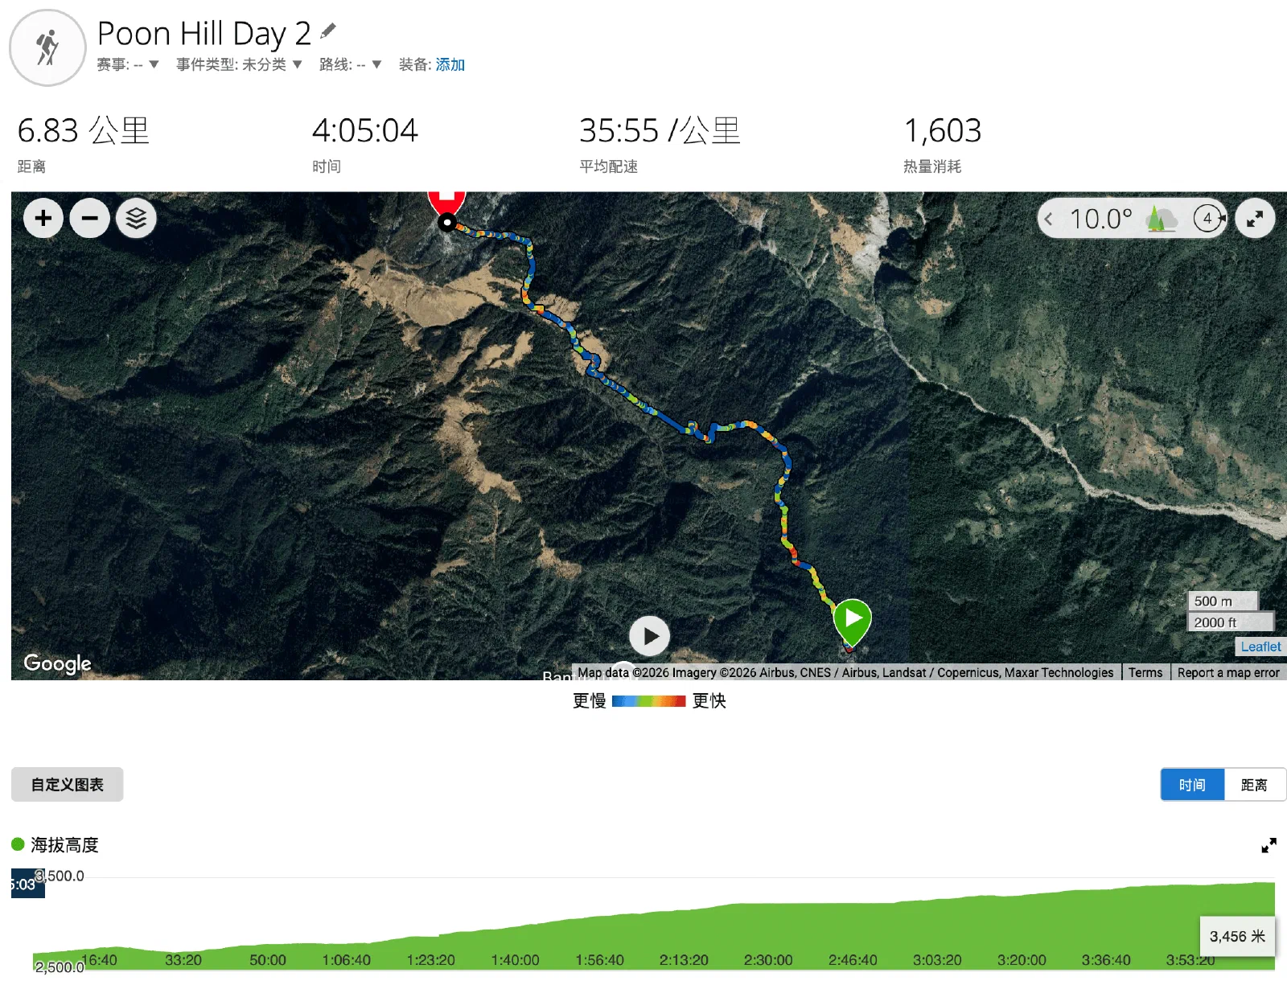Play the route animation on map
This screenshot has width=1287, height=981.
(650, 636)
